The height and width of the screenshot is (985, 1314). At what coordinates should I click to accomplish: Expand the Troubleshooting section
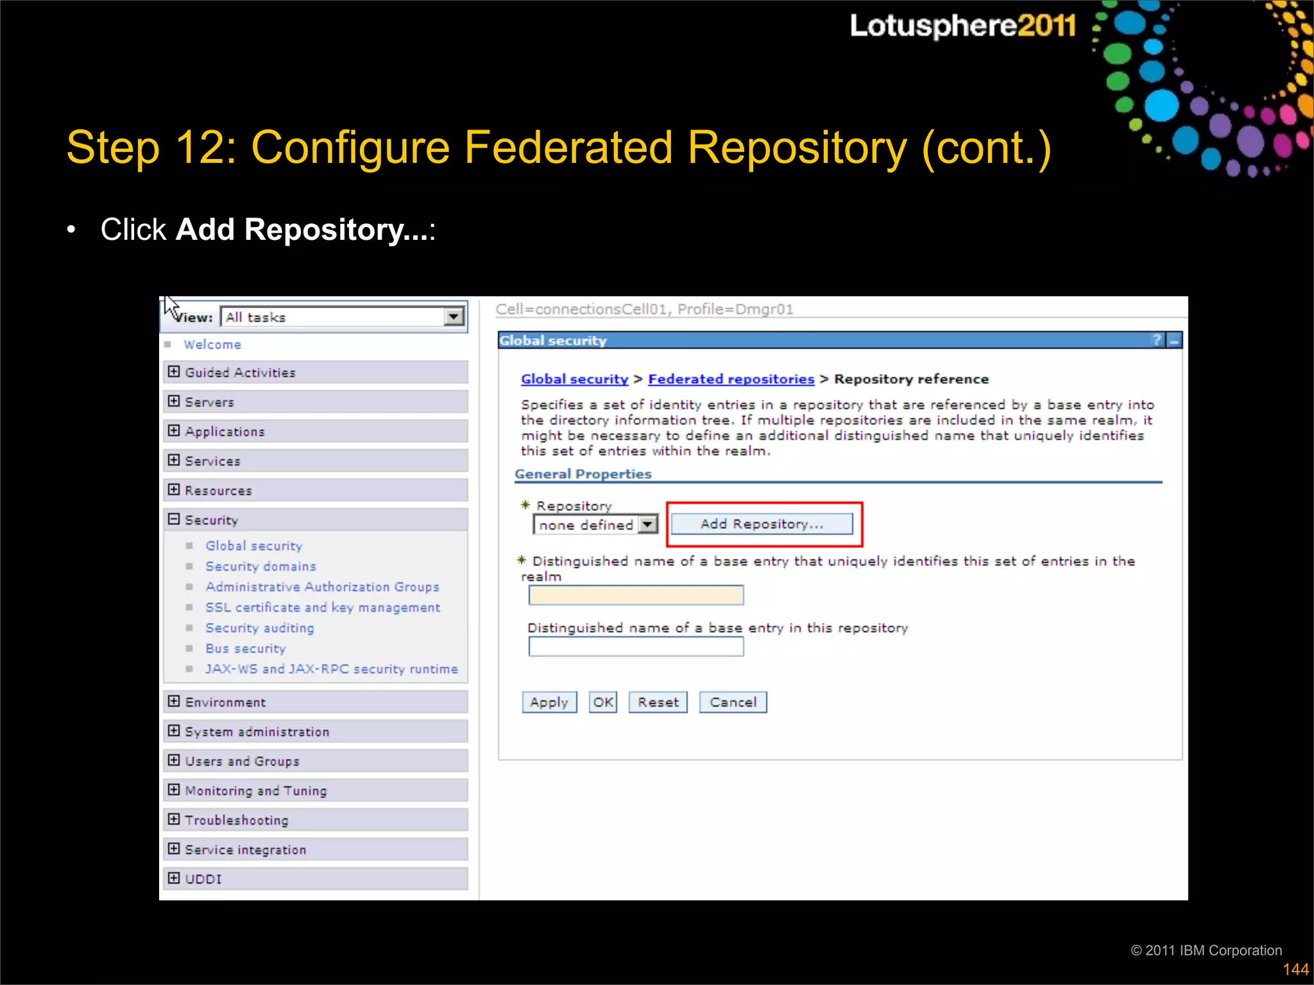coord(174,819)
